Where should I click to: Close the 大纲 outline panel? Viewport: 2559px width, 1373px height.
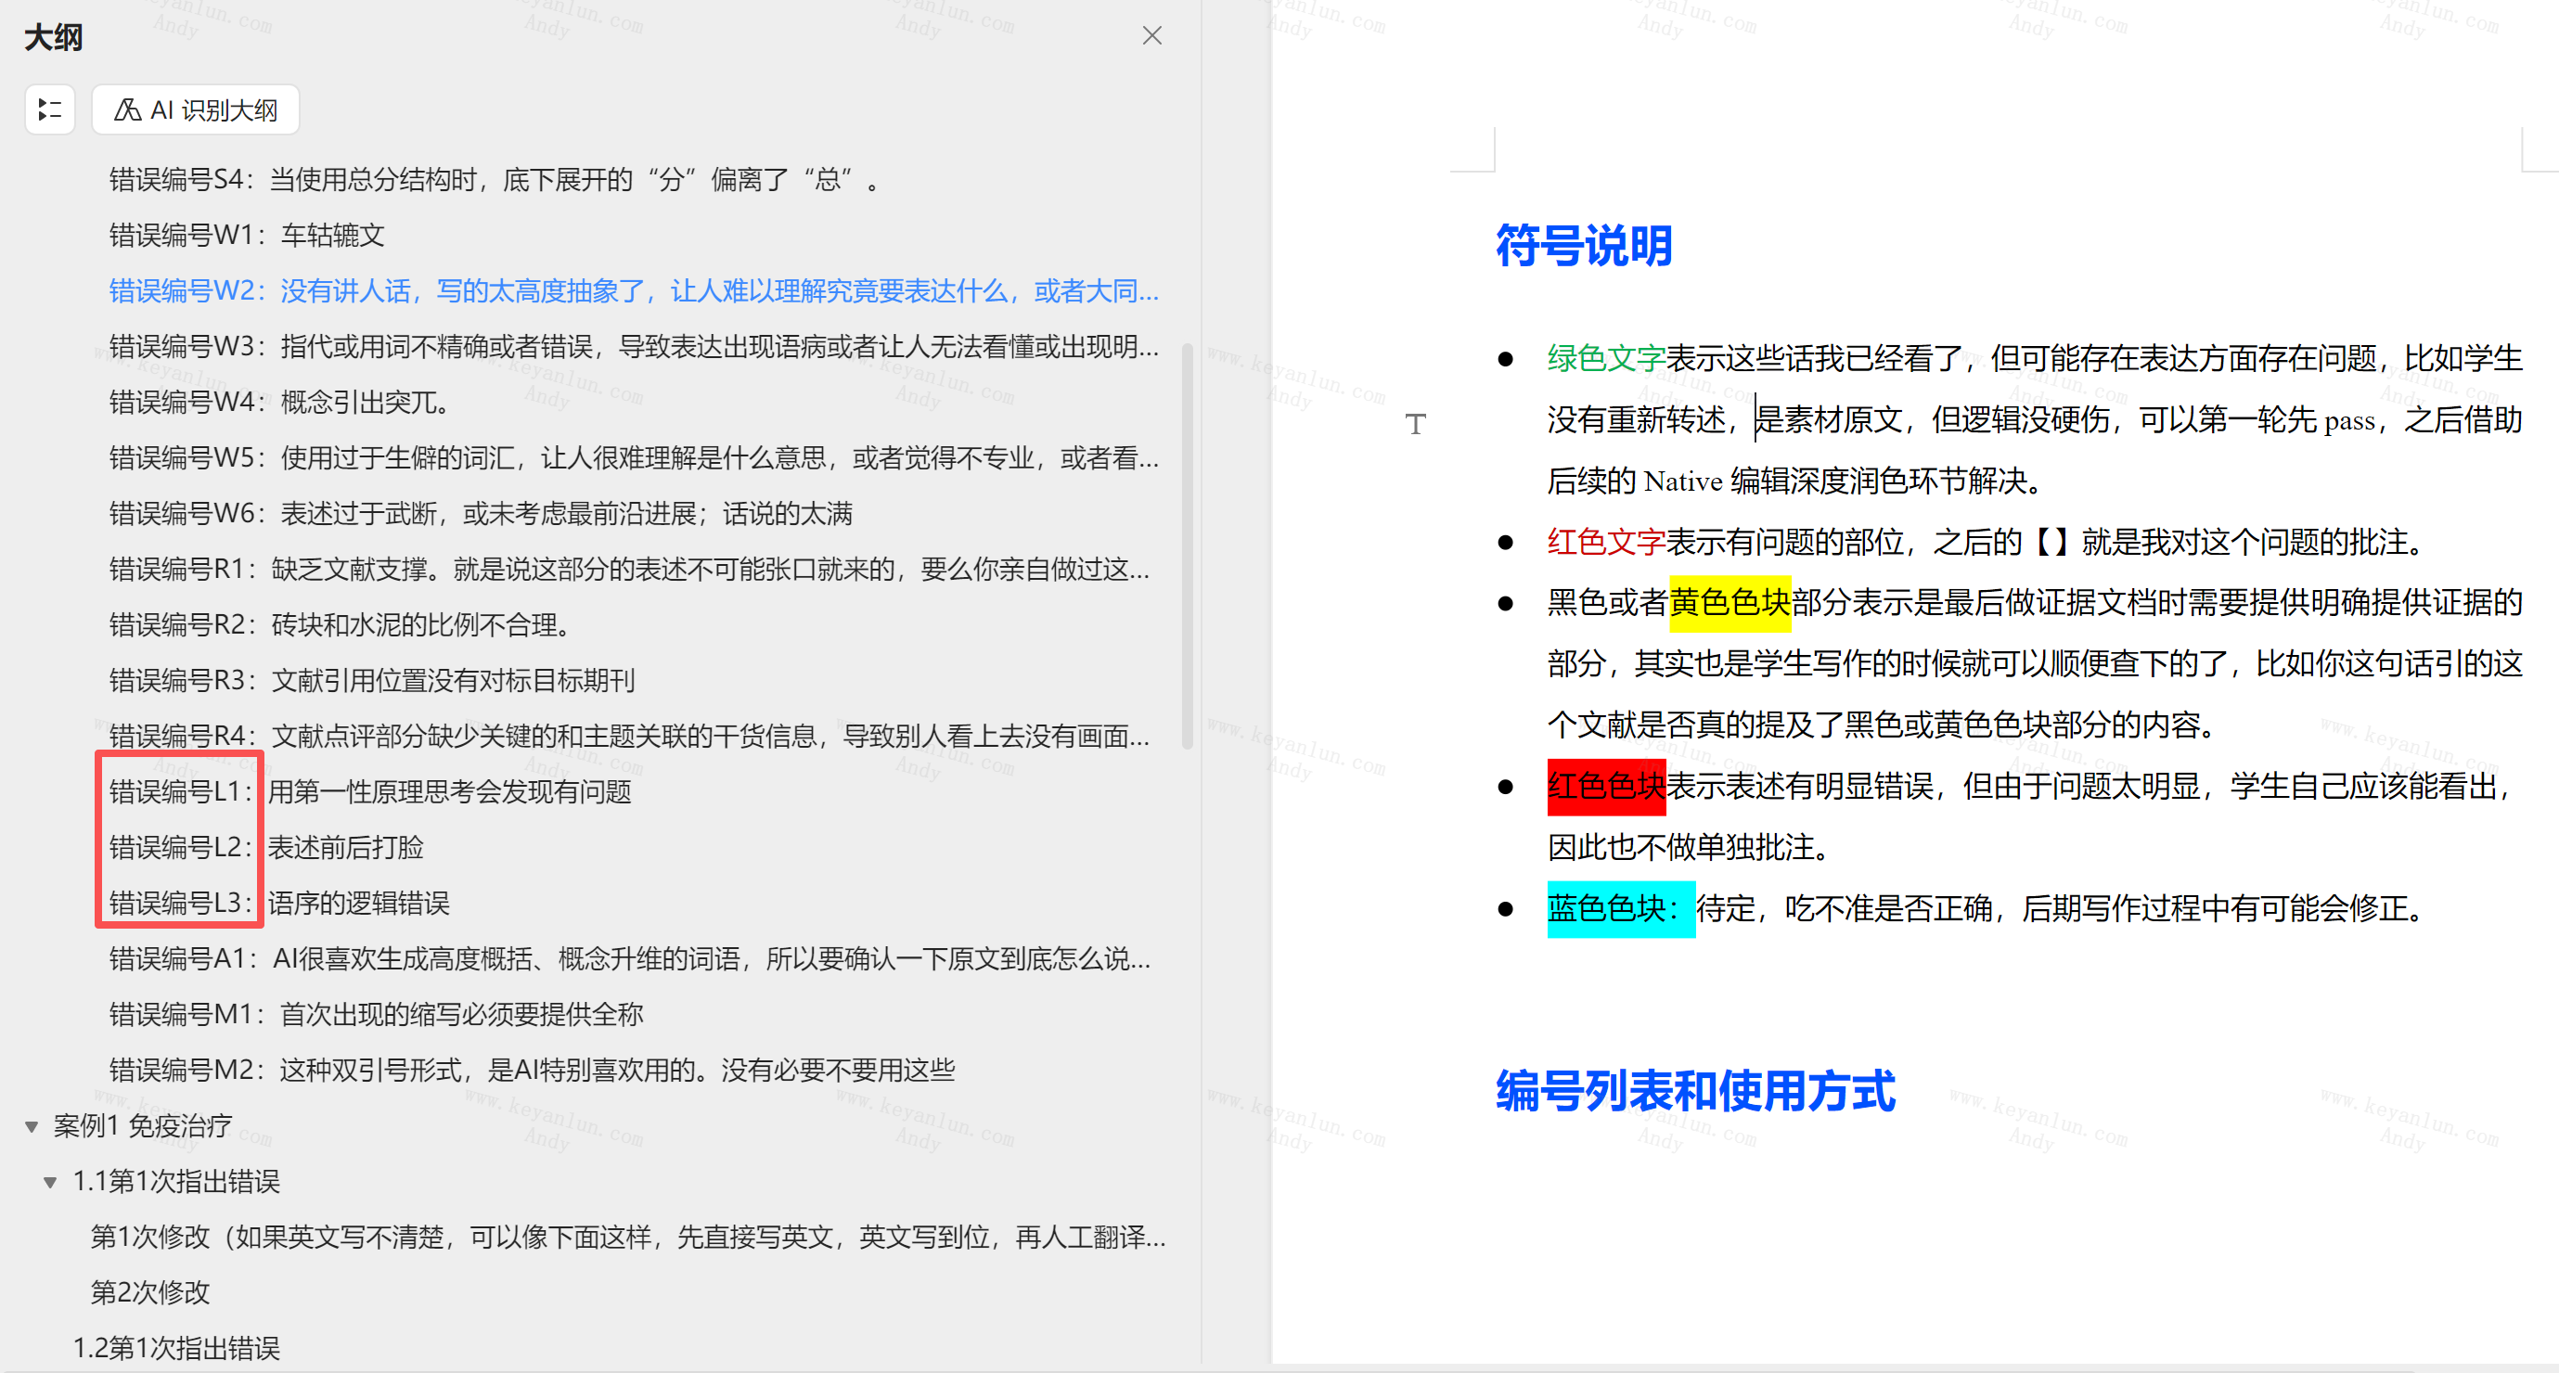click(x=1151, y=37)
